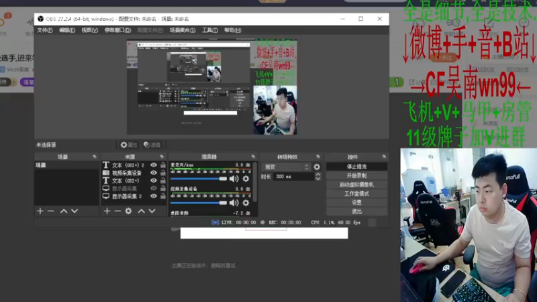This screenshot has width=537, height=302.
Task: Pop out the 场景 dock panel icon
Action: (95, 156)
